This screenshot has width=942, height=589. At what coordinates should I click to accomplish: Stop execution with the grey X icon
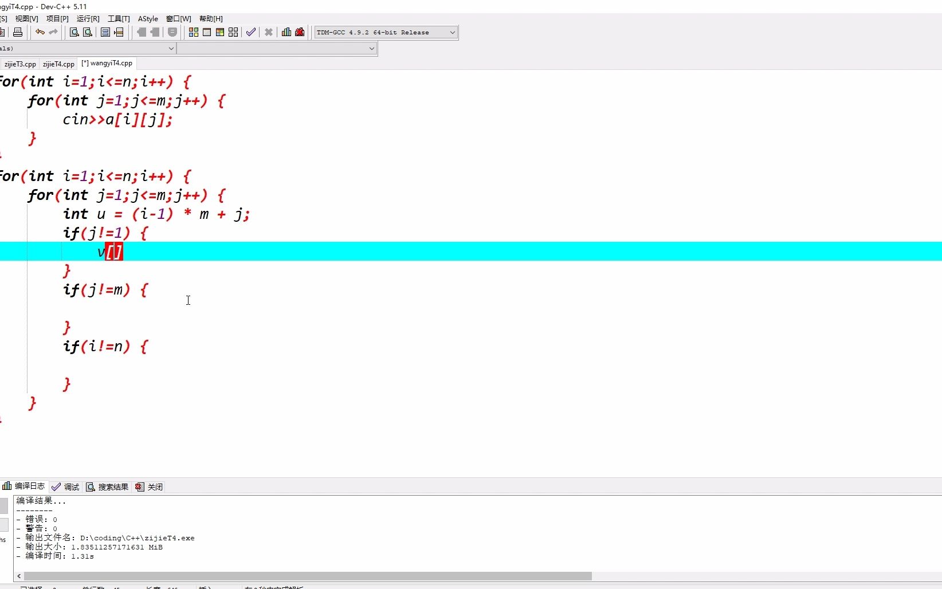click(268, 32)
